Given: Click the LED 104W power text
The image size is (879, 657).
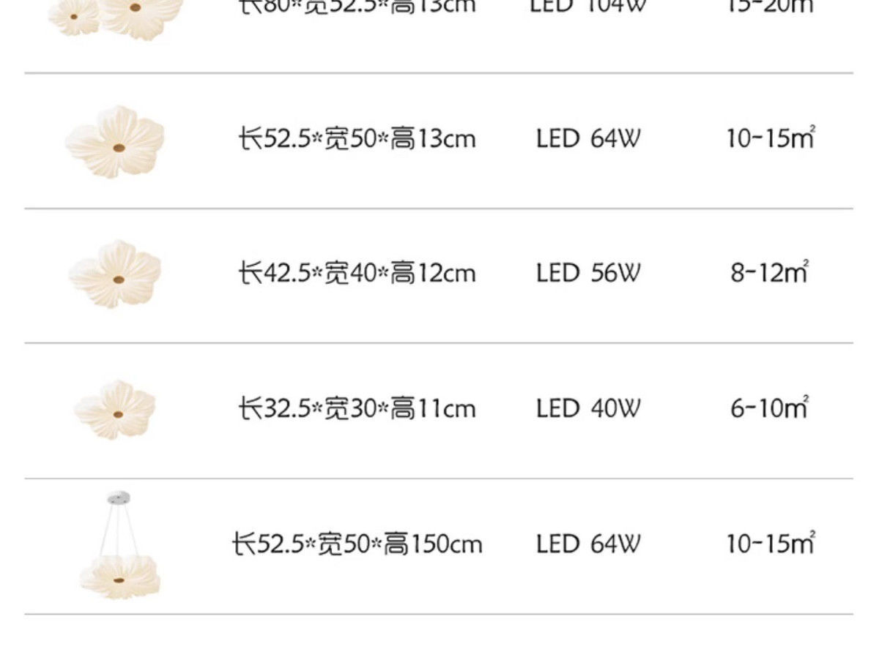Looking at the screenshot, I should (x=587, y=7).
